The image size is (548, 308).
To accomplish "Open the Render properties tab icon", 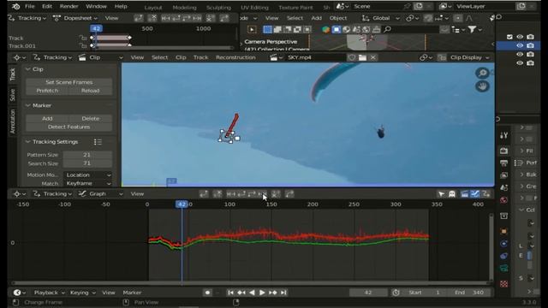I will pyautogui.click(x=503, y=151).
